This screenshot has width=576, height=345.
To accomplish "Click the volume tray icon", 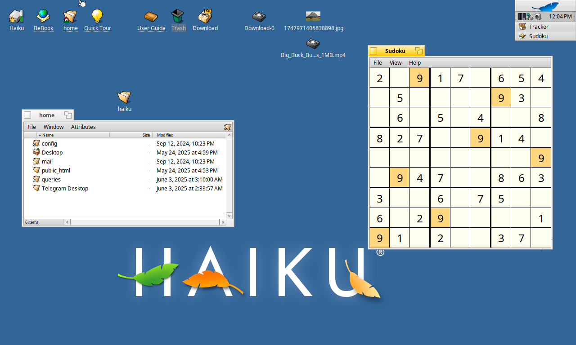I will coord(538,17).
